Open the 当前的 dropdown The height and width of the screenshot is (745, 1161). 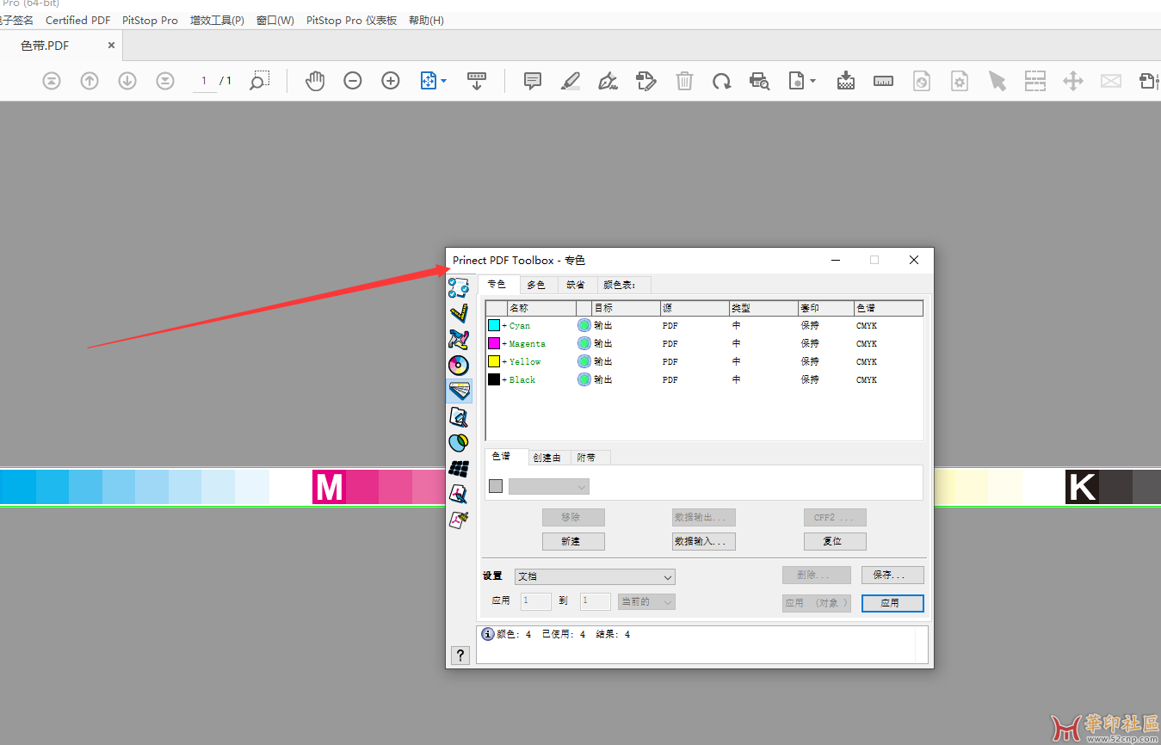point(646,601)
